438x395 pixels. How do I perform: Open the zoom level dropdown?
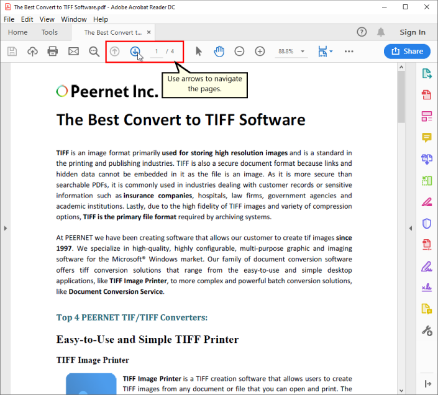click(x=303, y=52)
